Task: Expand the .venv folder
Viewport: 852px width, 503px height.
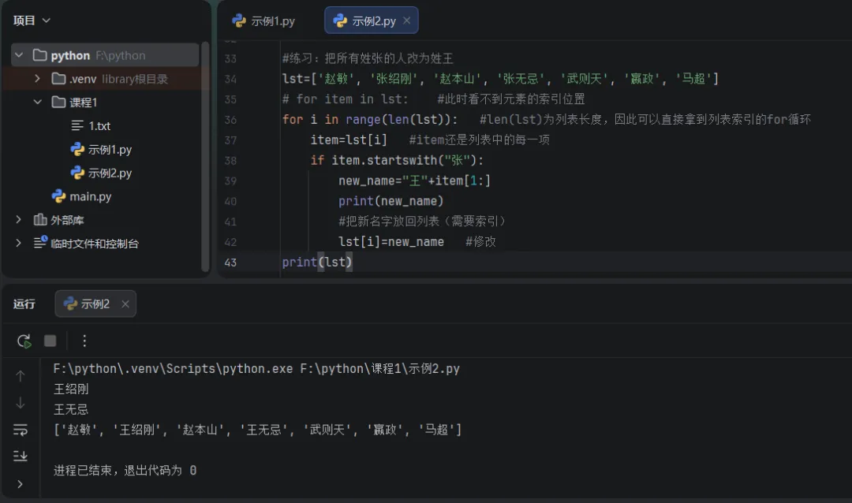Action: click(x=37, y=78)
